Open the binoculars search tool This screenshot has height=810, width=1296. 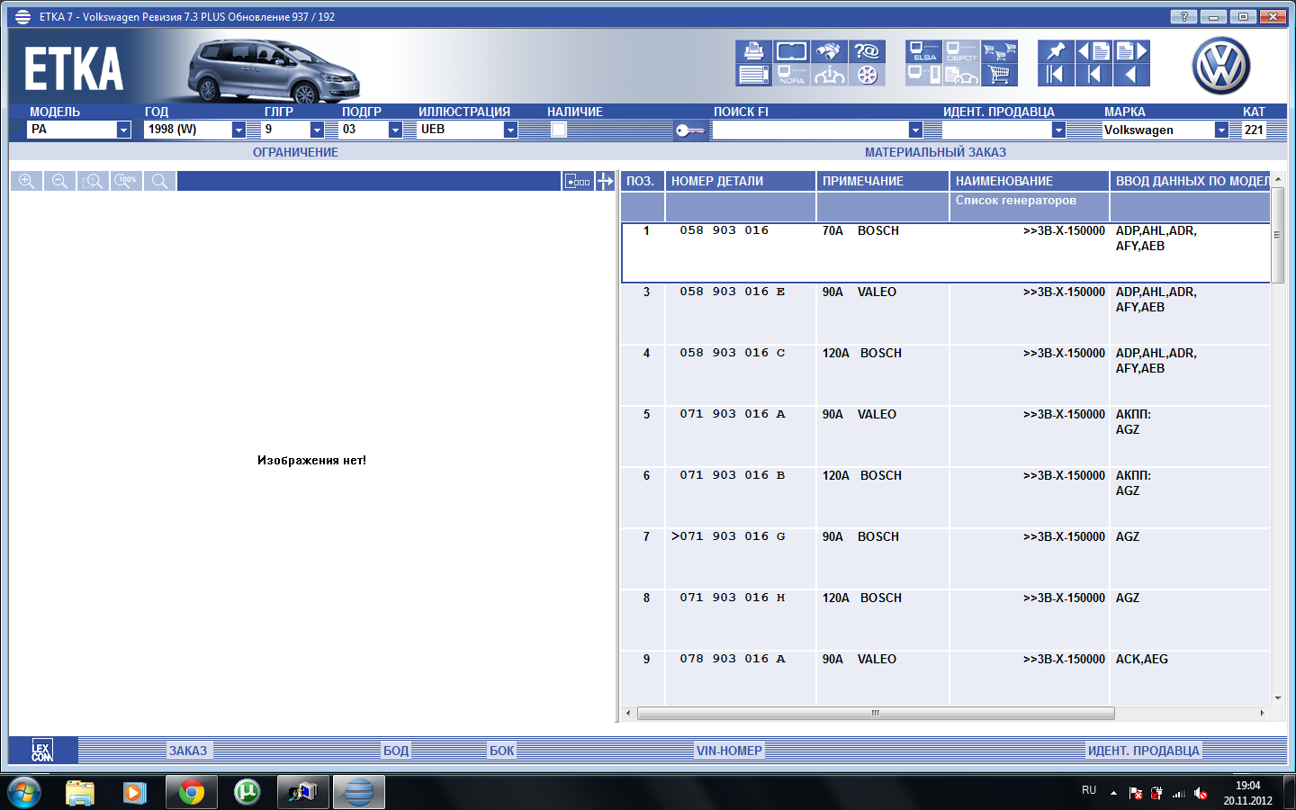click(x=829, y=51)
